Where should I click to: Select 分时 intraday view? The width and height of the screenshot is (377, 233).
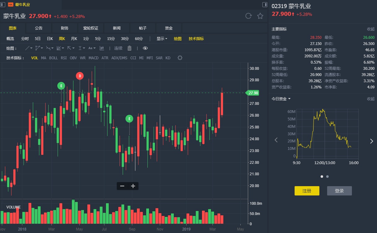(25, 39)
